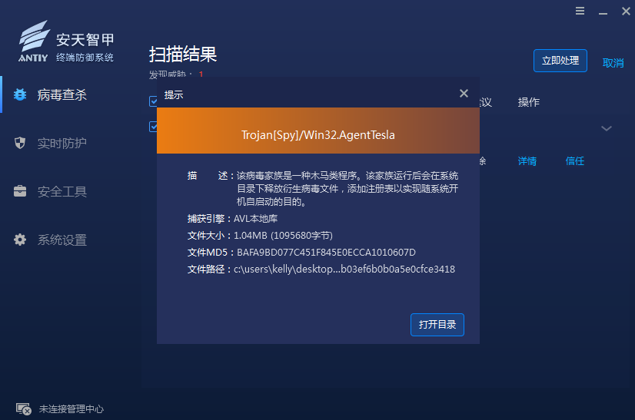
Task: Click the 立即处理 button
Action: [560, 61]
